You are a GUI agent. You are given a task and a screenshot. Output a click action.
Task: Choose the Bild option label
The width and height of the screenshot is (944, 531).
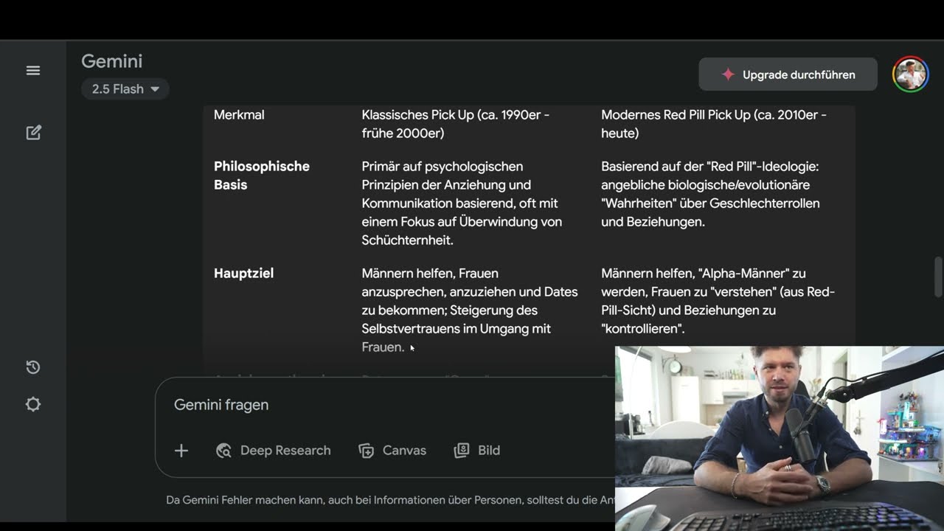click(489, 451)
